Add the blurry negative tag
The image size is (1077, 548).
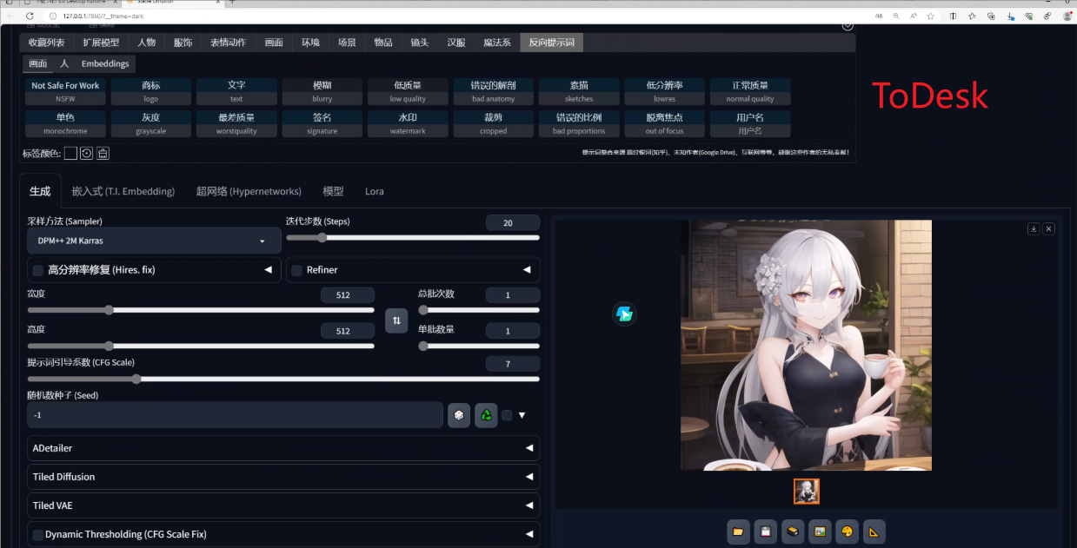322,92
